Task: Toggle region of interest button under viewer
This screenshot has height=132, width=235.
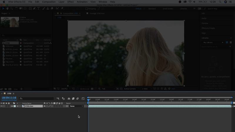Action: tap(117, 89)
